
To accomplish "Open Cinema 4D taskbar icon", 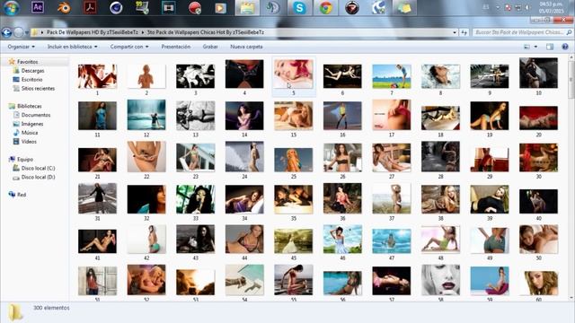I will coord(116,7).
